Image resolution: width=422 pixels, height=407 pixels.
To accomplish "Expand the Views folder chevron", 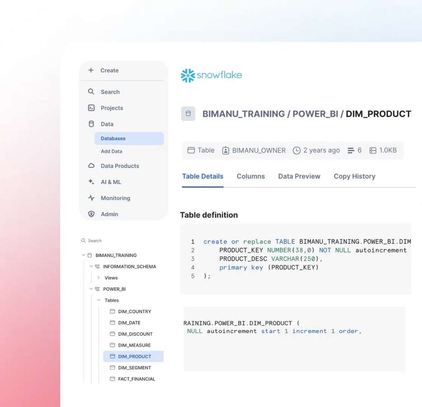I will tap(99, 278).
